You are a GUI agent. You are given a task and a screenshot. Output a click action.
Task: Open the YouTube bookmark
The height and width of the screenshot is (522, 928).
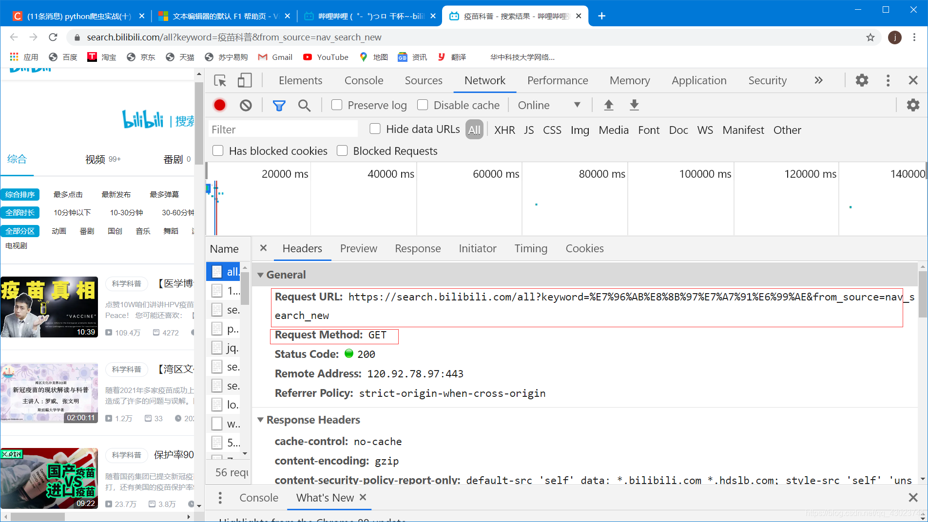click(x=326, y=57)
